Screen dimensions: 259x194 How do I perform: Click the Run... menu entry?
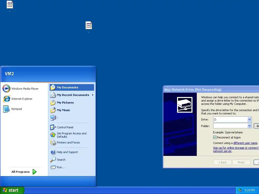tap(72, 167)
